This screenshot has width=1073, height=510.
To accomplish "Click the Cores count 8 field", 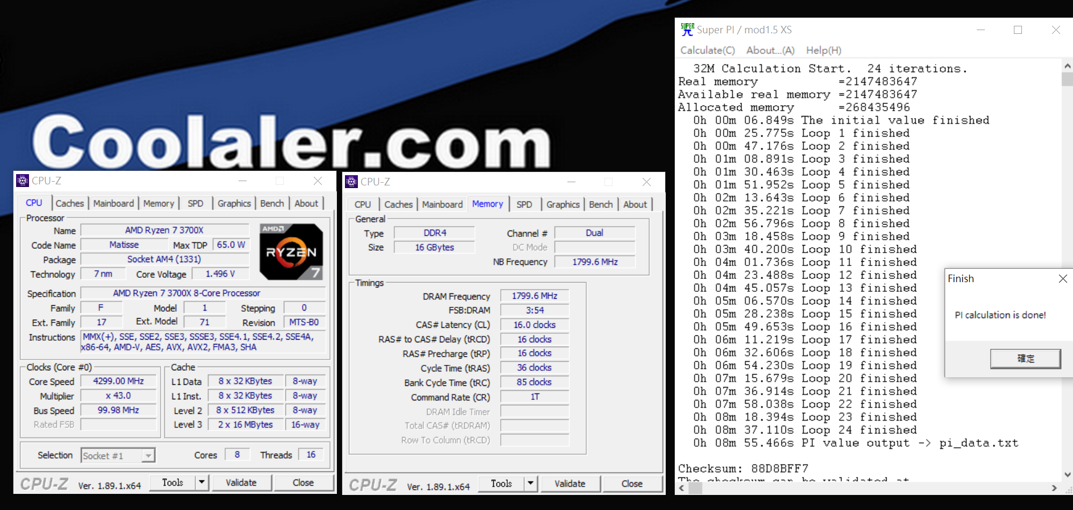I will [237, 455].
